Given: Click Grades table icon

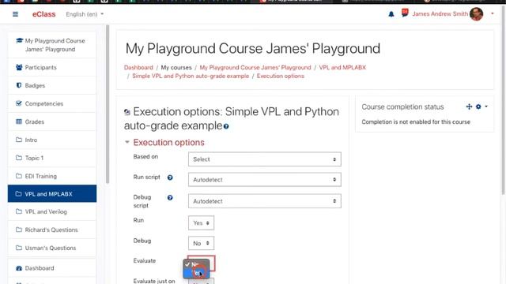Looking at the screenshot, I should [19, 121].
